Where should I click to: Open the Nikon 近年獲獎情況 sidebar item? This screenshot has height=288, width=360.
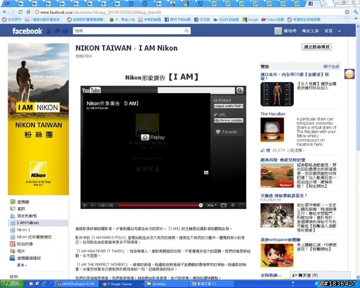(x=34, y=237)
